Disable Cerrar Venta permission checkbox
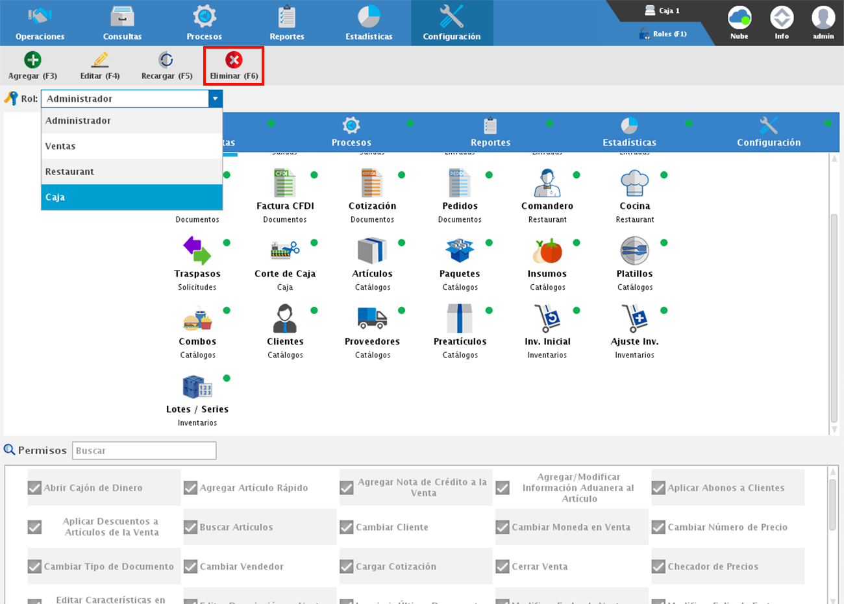Viewport: 844px width, 604px height. point(503,567)
